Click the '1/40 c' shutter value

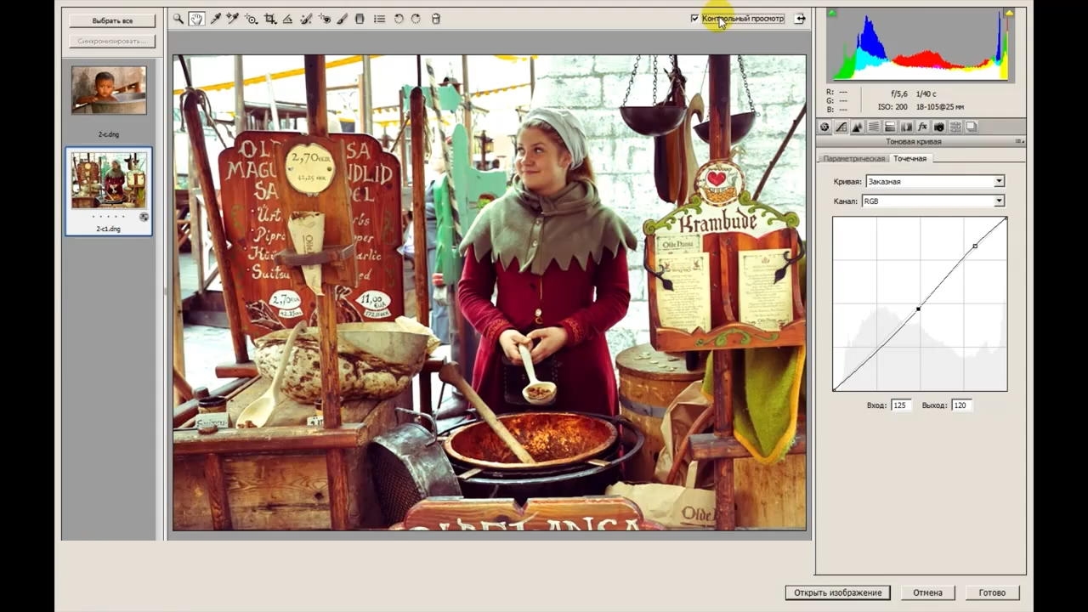point(926,93)
